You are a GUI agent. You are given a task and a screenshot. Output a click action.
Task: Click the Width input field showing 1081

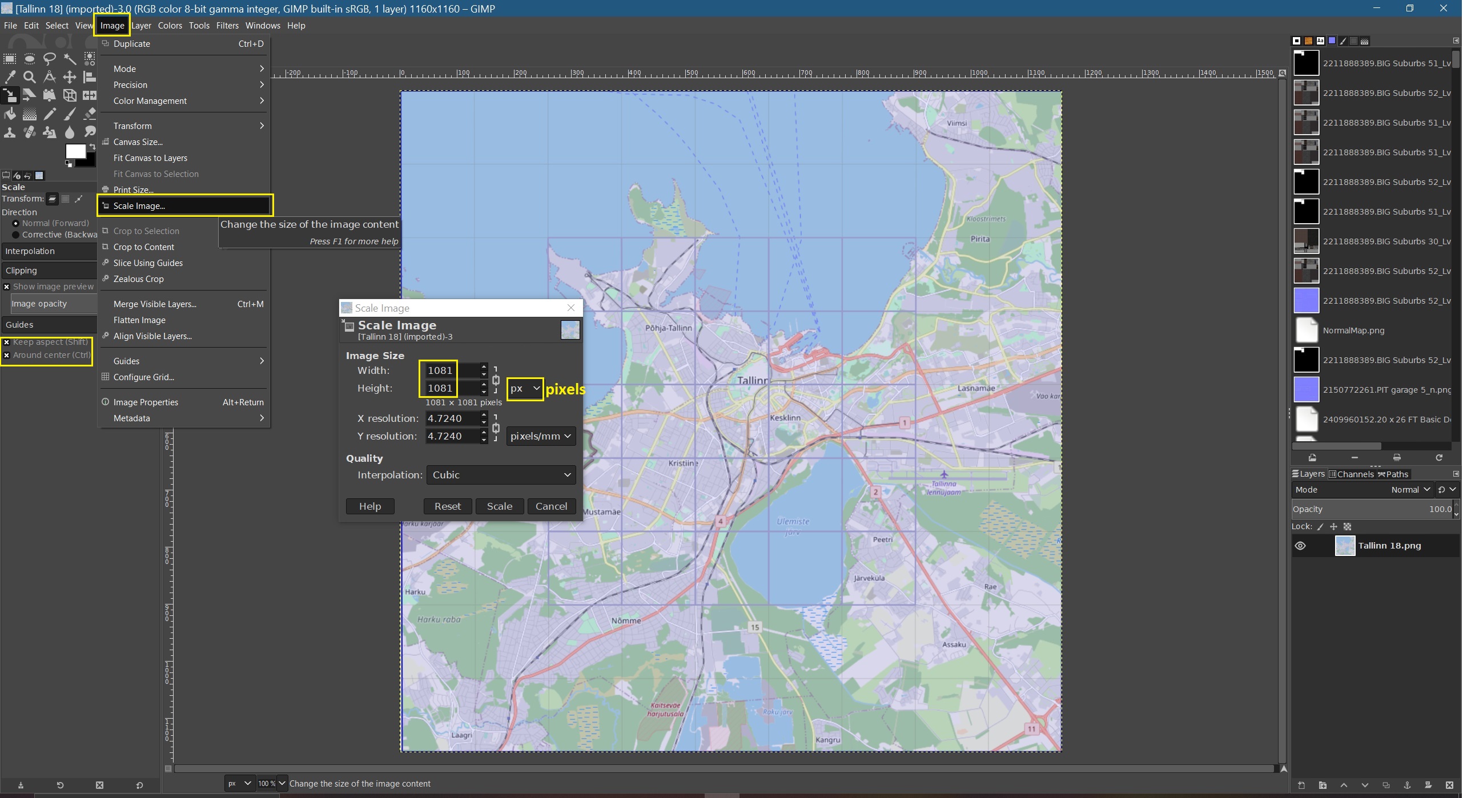[451, 370]
